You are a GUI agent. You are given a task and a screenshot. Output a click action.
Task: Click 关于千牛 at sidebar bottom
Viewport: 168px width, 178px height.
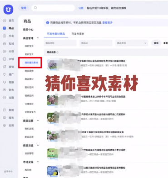[x=8, y=172]
